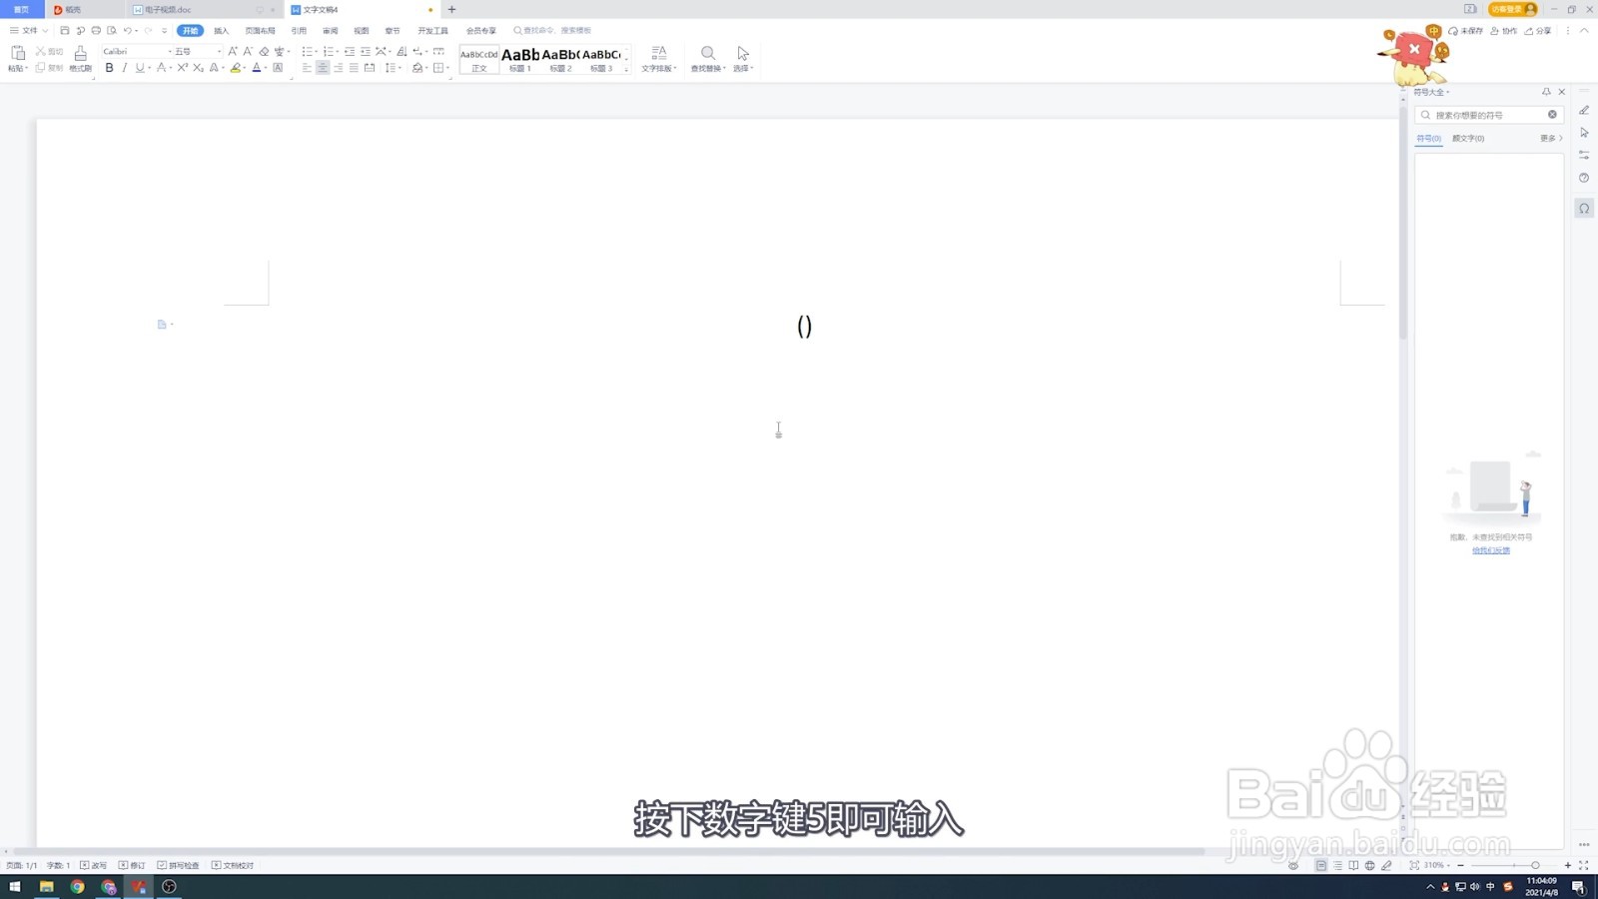Screen dimensions: 1598x899
Task: Switch to the 电子视频.doc document tab
Action: tap(205, 10)
